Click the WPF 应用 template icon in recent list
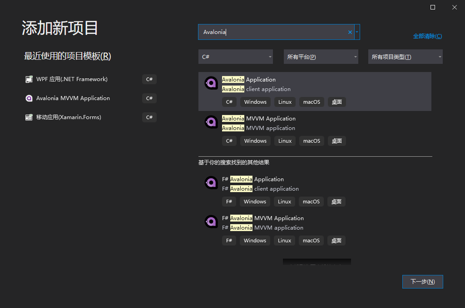Image resolution: width=465 pixels, height=308 pixels. click(x=29, y=79)
